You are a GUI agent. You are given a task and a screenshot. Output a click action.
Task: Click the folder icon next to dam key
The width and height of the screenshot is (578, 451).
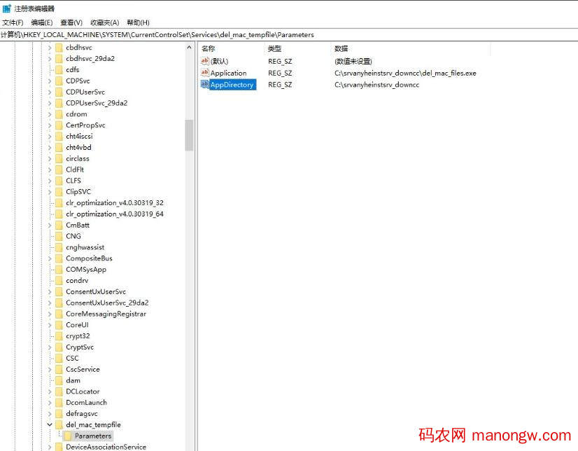click(59, 380)
